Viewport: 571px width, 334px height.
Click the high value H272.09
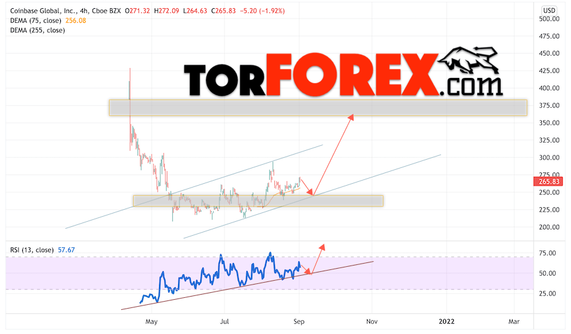click(167, 11)
